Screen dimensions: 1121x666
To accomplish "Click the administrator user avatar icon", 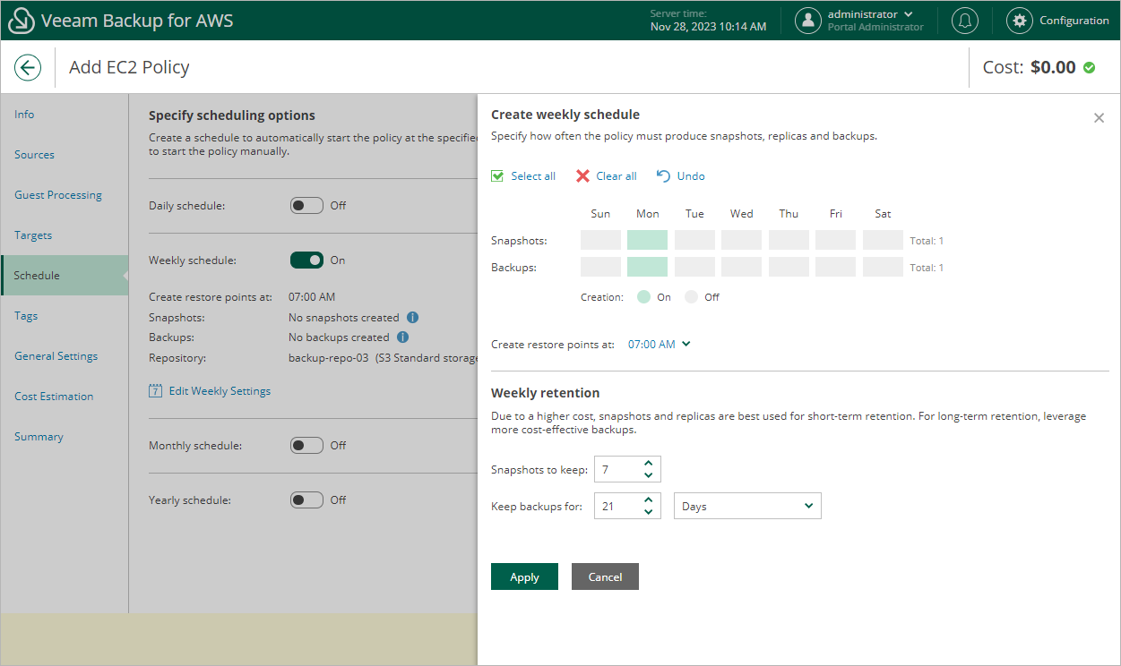I will click(808, 21).
